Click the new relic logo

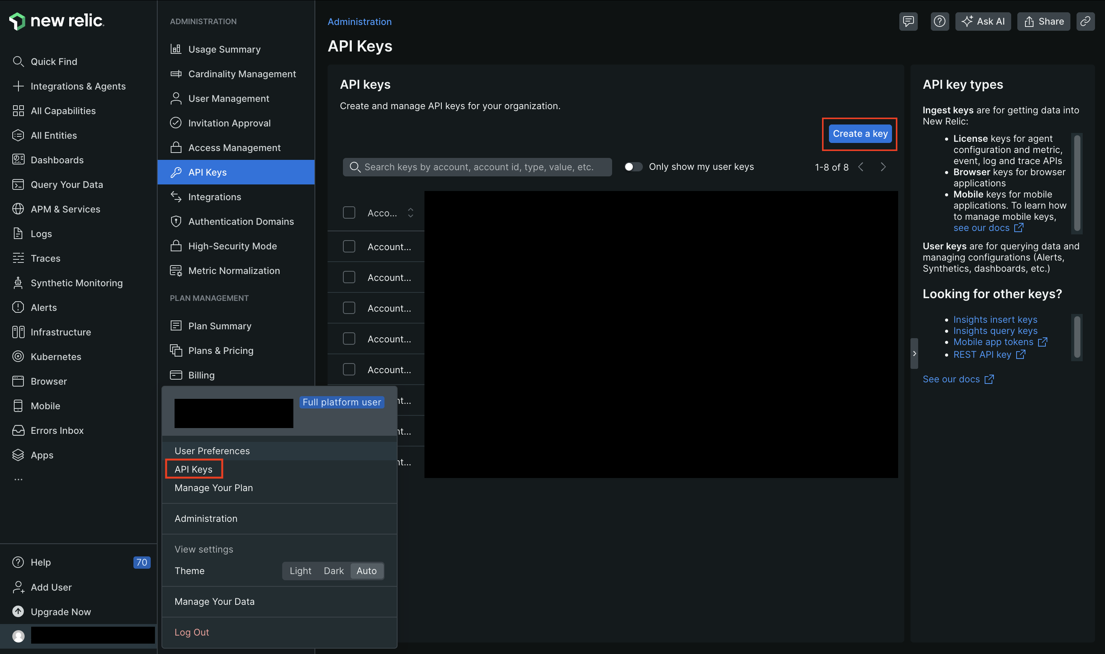click(x=57, y=21)
